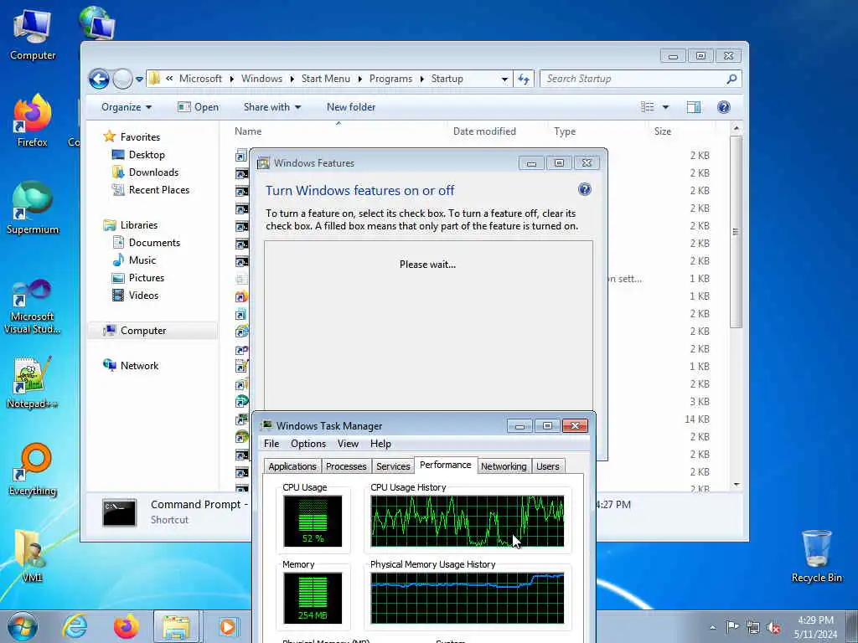Open the Microsoft Visual Studio desktop shortcut
Viewport: 858px width, 643px height.
(x=33, y=306)
